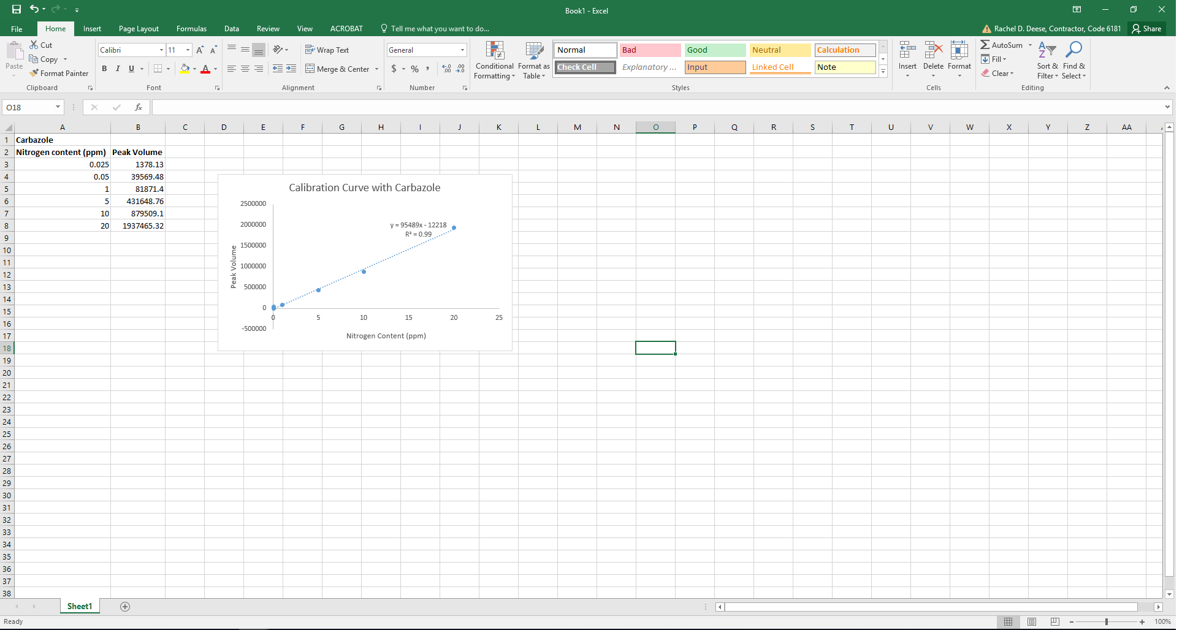
Task: Toggle Bold formatting
Action: (104, 69)
